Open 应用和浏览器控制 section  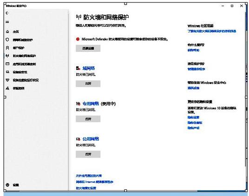click(x=24, y=64)
